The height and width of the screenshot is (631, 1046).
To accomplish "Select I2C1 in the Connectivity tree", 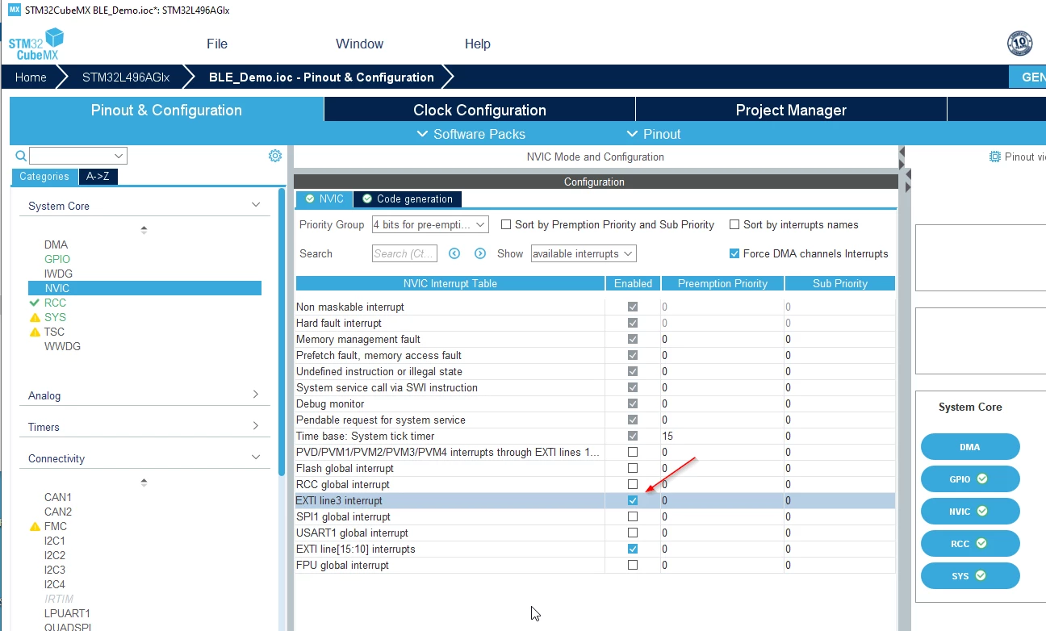I will (55, 541).
